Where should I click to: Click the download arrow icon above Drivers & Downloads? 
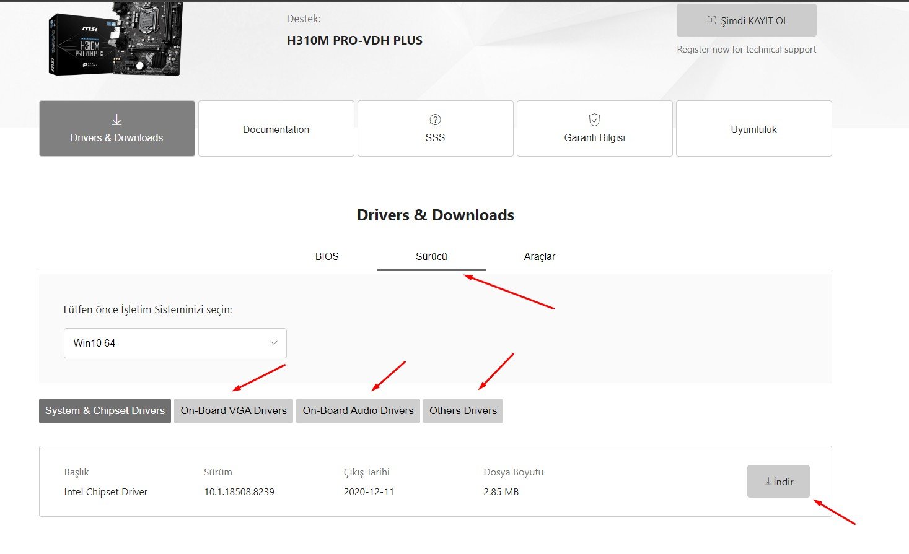pos(116,120)
